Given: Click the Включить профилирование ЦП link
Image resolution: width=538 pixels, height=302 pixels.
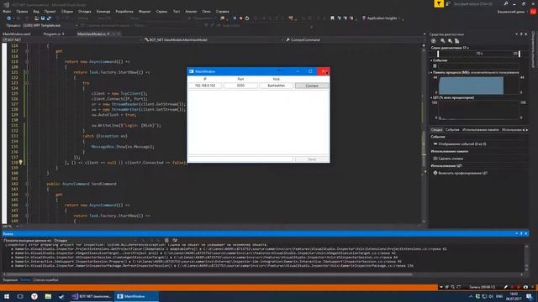Looking at the screenshot, I should [x=462, y=173].
